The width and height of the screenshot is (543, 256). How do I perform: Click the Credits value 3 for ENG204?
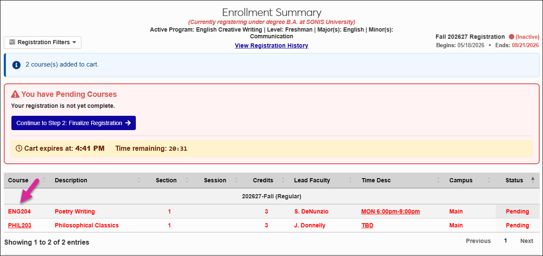click(266, 211)
